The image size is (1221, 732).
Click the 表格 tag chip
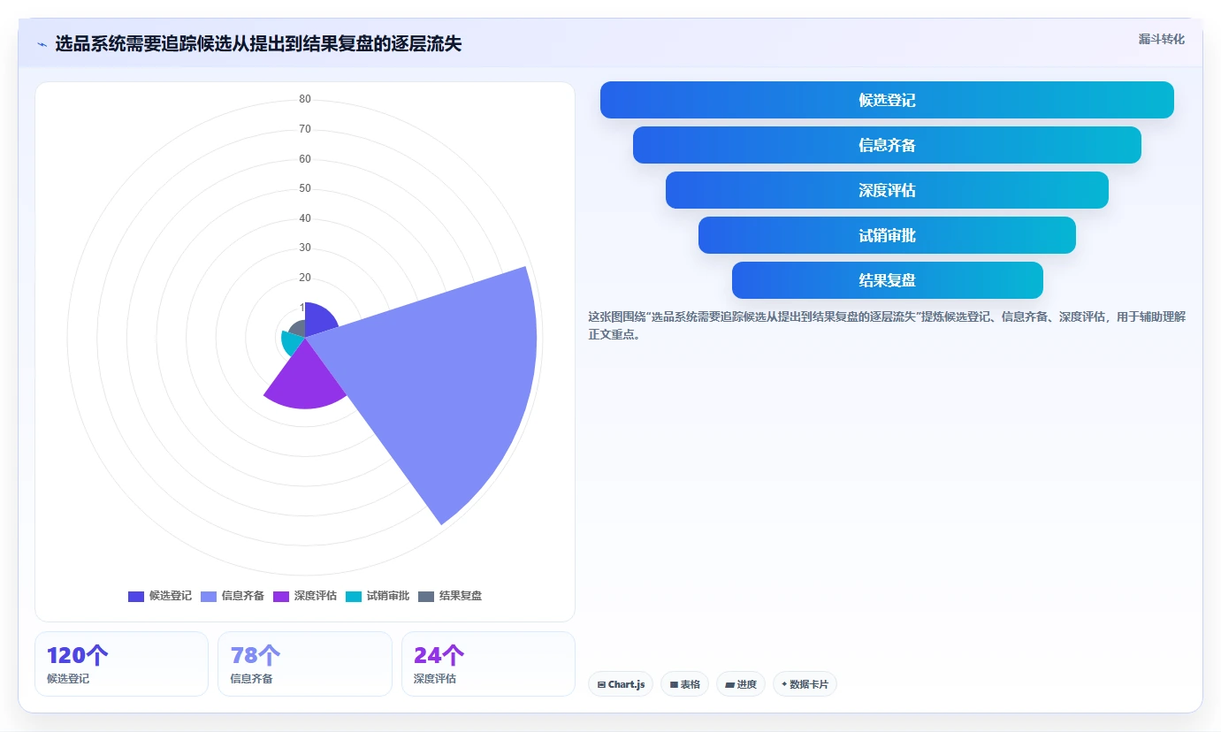[x=684, y=684]
